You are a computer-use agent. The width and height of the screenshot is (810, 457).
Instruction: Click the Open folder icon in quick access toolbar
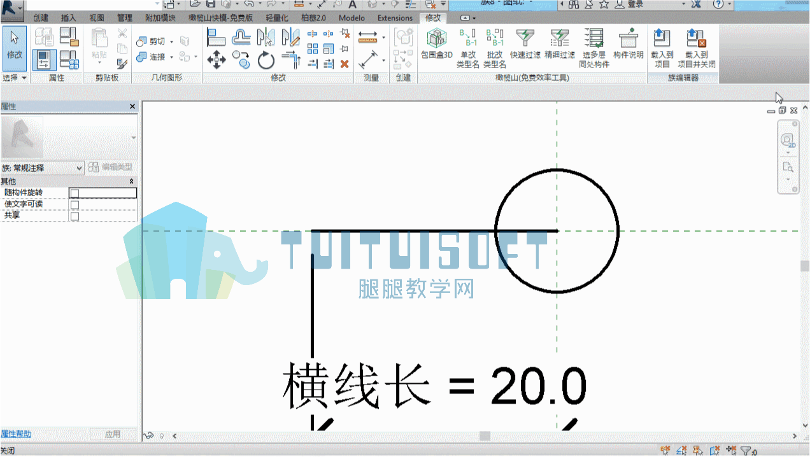pos(195,4)
